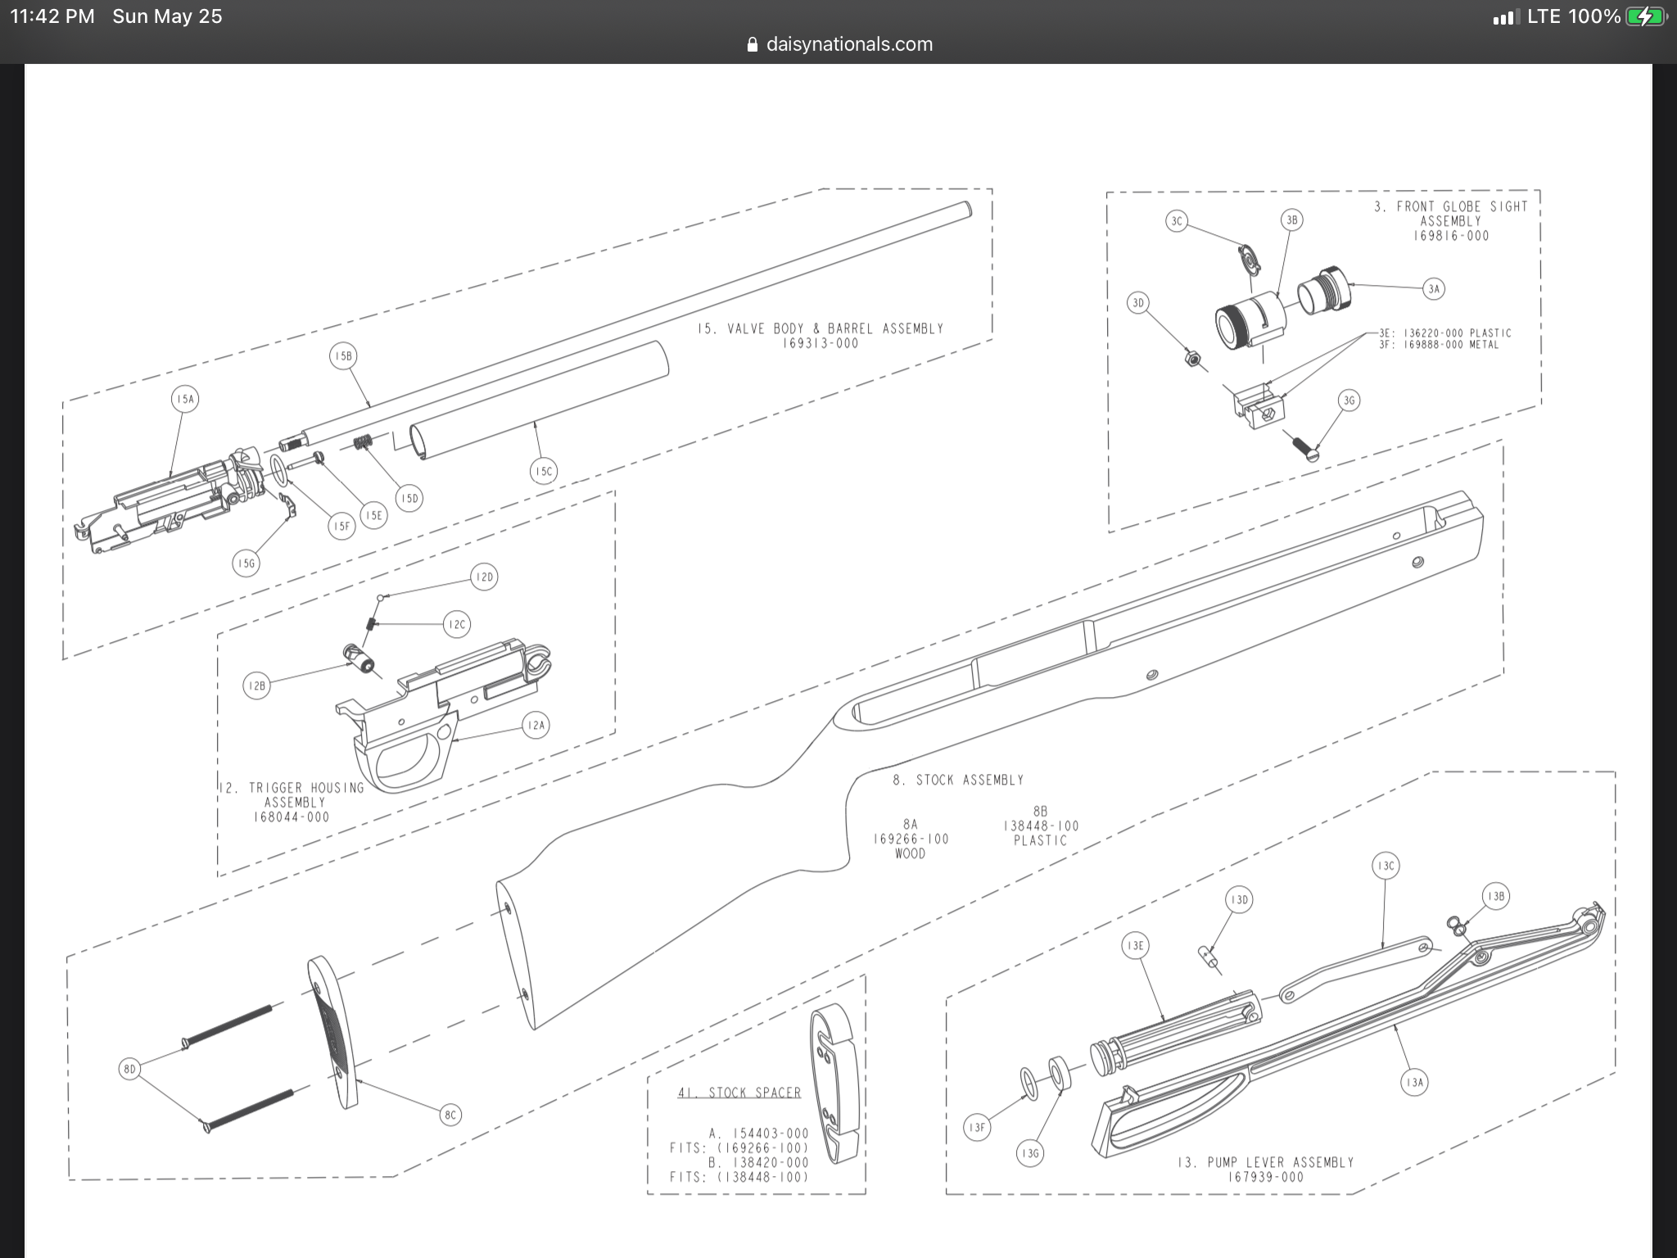Click callout bubble 15G
This screenshot has height=1258, width=1677.
pos(246,563)
